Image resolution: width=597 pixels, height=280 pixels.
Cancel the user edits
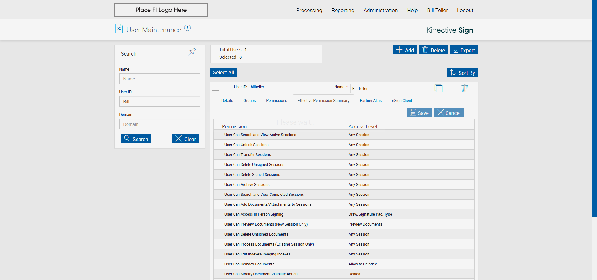(449, 113)
